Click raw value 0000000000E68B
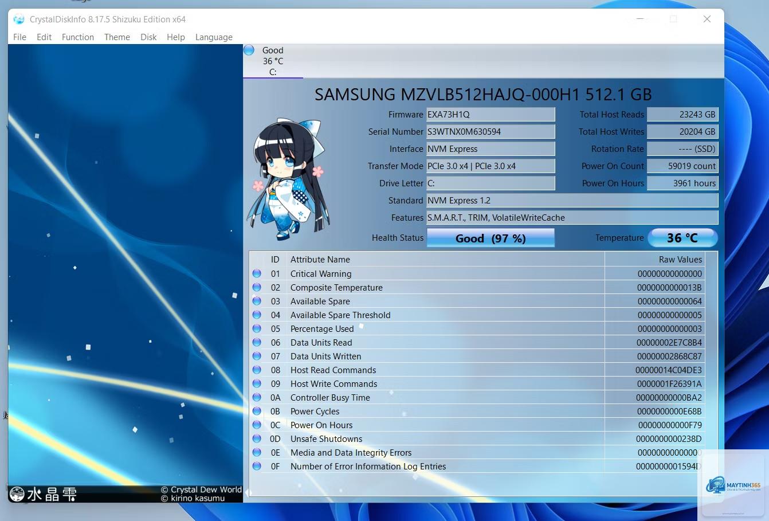Viewport: 769px width, 521px height. (x=669, y=412)
